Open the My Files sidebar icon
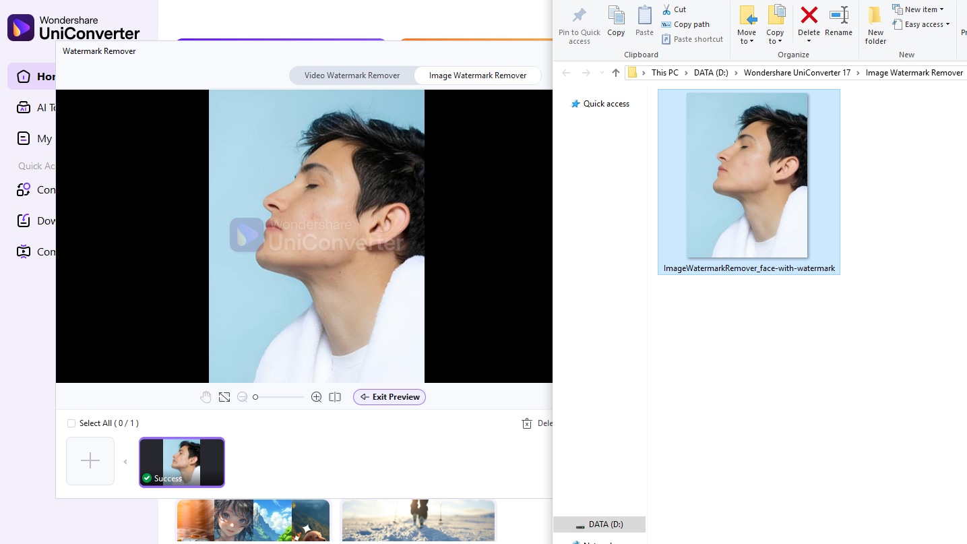967x544 pixels. click(x=24, y=138)
